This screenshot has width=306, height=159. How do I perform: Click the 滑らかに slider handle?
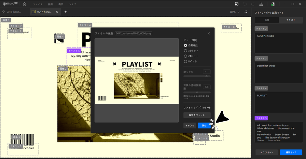pyautogui.click(x=206, y=76)
